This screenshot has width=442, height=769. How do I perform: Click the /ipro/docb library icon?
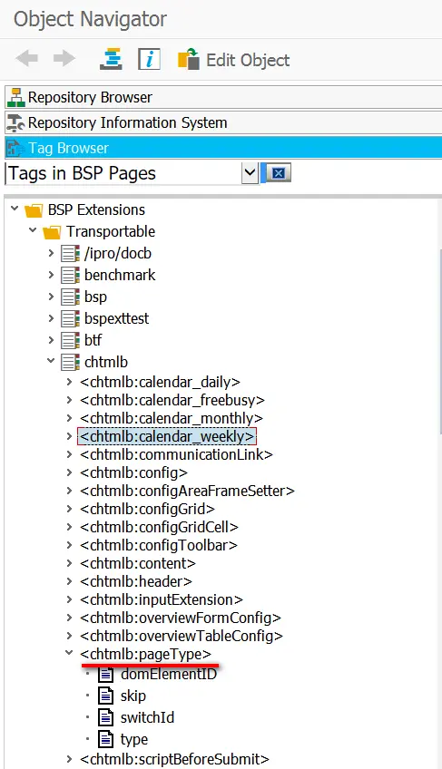70,254
